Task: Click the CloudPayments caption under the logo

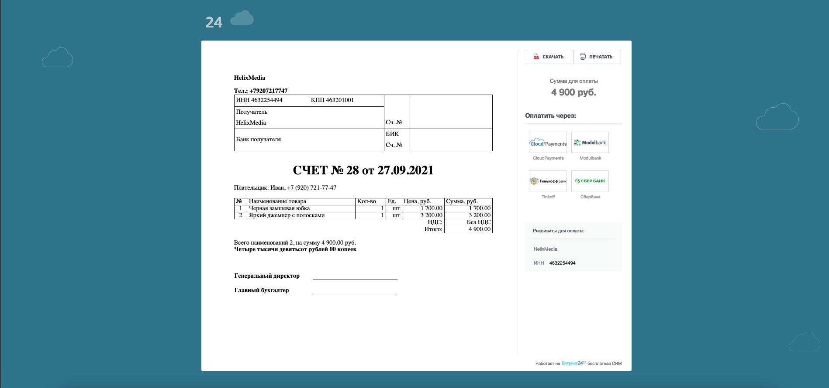Action: pos(548,158)
